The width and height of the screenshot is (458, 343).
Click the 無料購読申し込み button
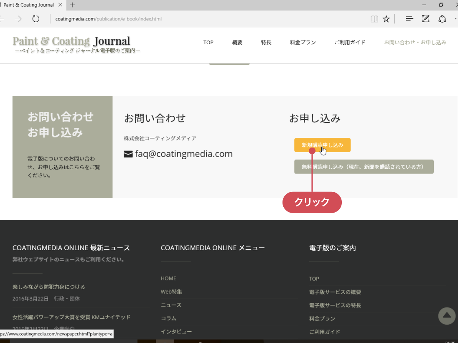click(364, 167)
